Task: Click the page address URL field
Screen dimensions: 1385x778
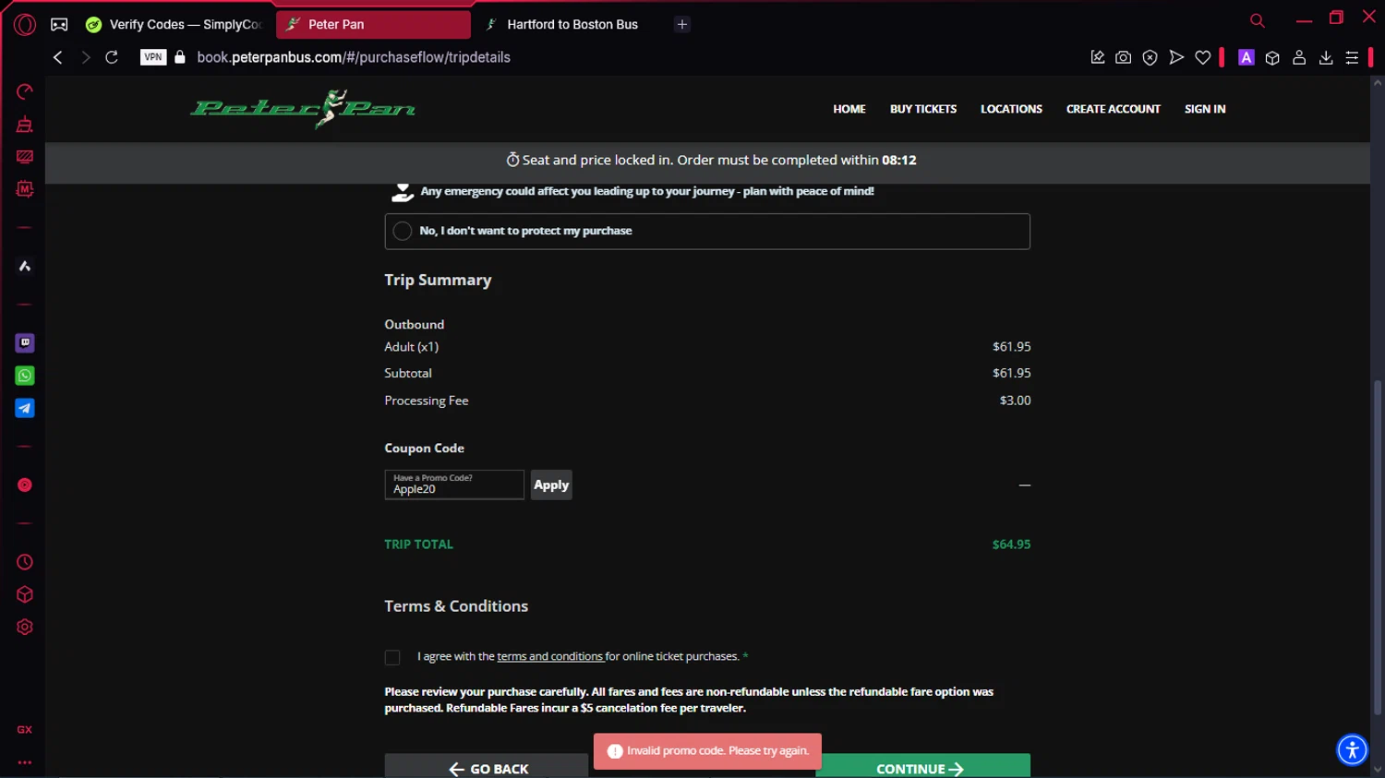Action: pyautogui.click(x=354, y=57)
